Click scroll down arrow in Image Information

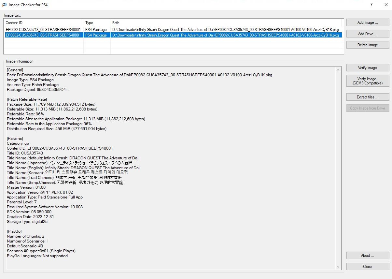(339, 267)
